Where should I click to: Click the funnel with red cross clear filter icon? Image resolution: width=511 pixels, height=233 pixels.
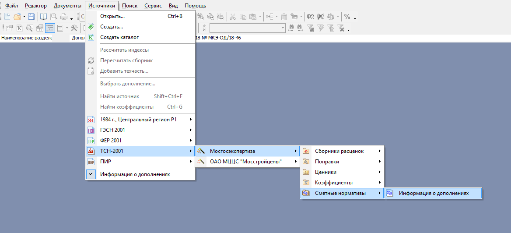341,28
